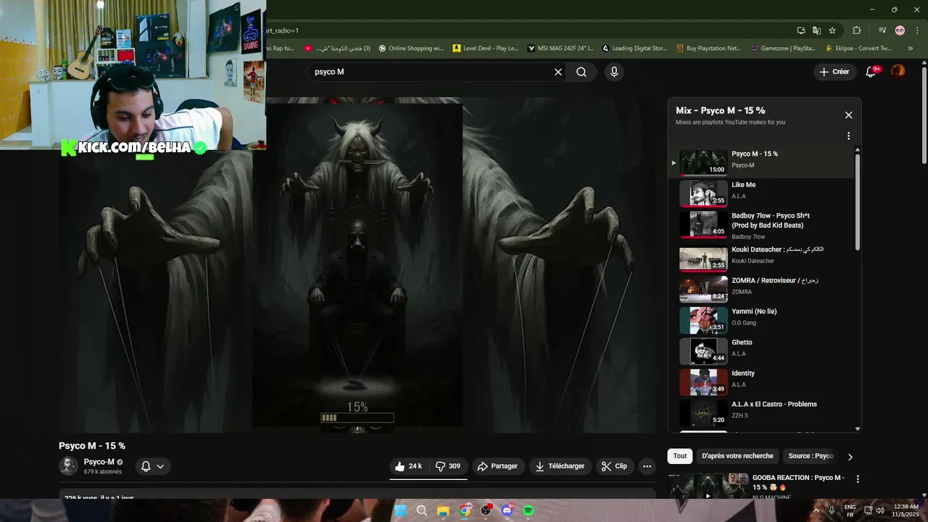
Task: Open YouTube notifications bell with 9+ badge
Action: pyautogui.click(x=872, y=71)
